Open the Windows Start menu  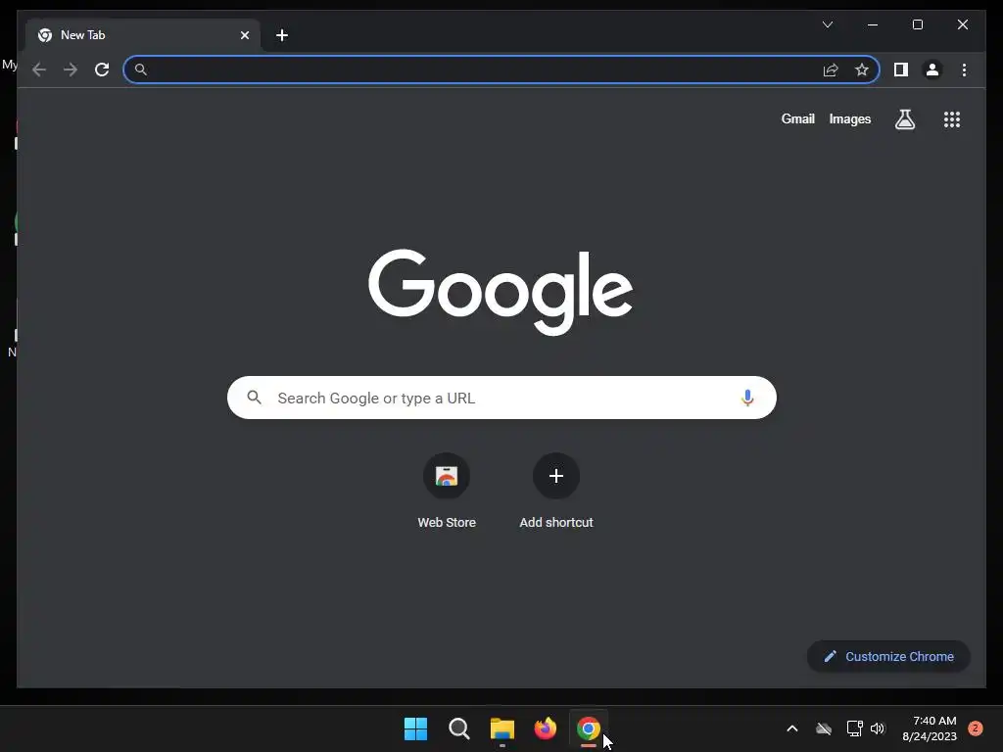click(415, 728)
